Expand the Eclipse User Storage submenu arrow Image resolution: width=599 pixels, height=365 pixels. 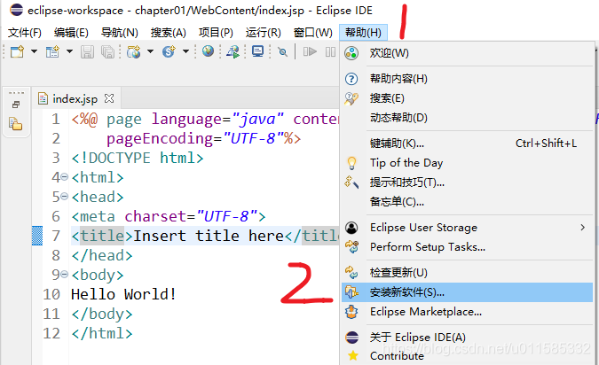pyautogui.click(x=582, y=228)
